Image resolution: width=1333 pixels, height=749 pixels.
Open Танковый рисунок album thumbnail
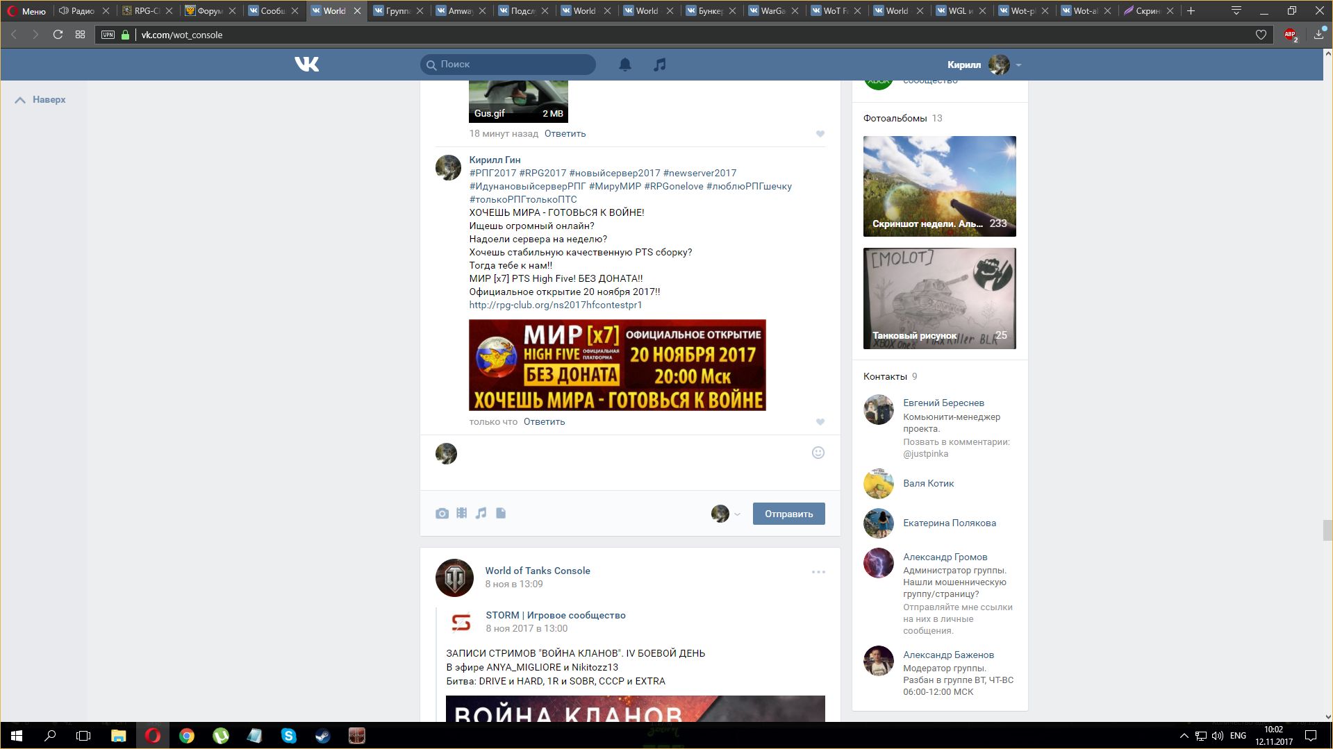[939, 298]
